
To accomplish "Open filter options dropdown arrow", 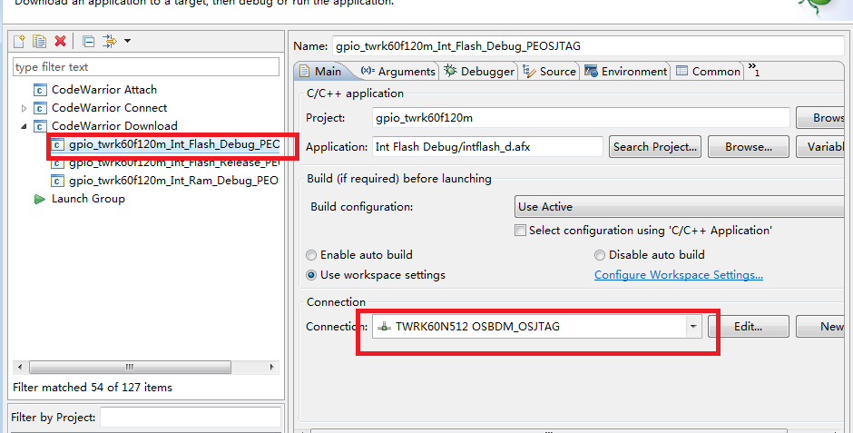I will click(127, 42).
